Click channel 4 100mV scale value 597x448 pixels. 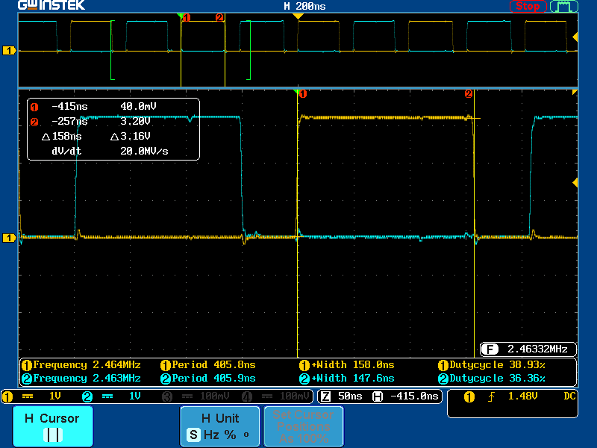[295, 396]
